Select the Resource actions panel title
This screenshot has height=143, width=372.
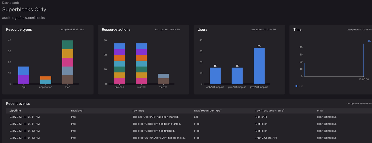[116, 29]
